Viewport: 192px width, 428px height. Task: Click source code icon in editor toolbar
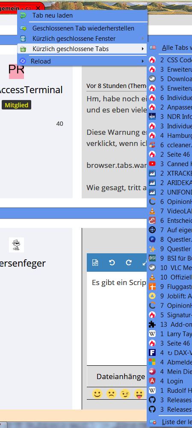(95, 263)
